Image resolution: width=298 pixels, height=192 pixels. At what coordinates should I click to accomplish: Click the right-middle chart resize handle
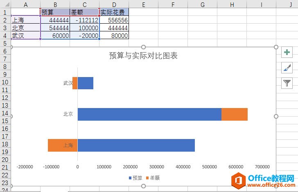pos(276,116)
